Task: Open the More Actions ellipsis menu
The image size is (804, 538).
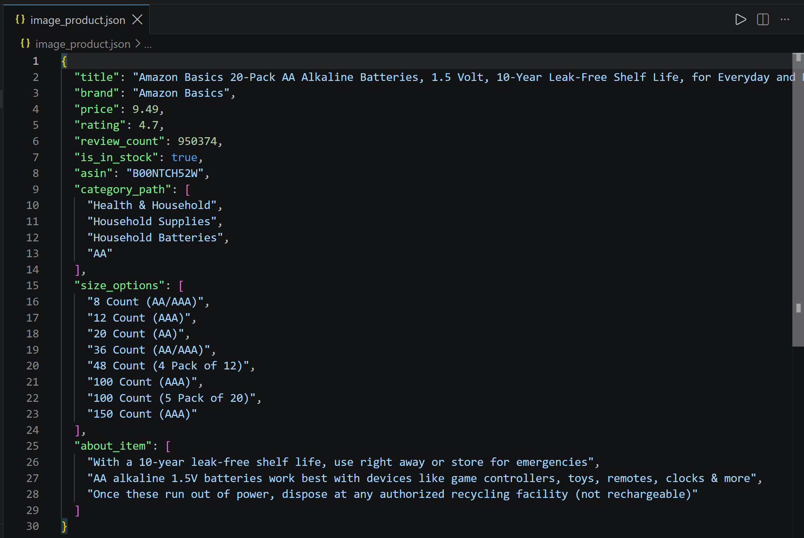Action: point(785,19)
